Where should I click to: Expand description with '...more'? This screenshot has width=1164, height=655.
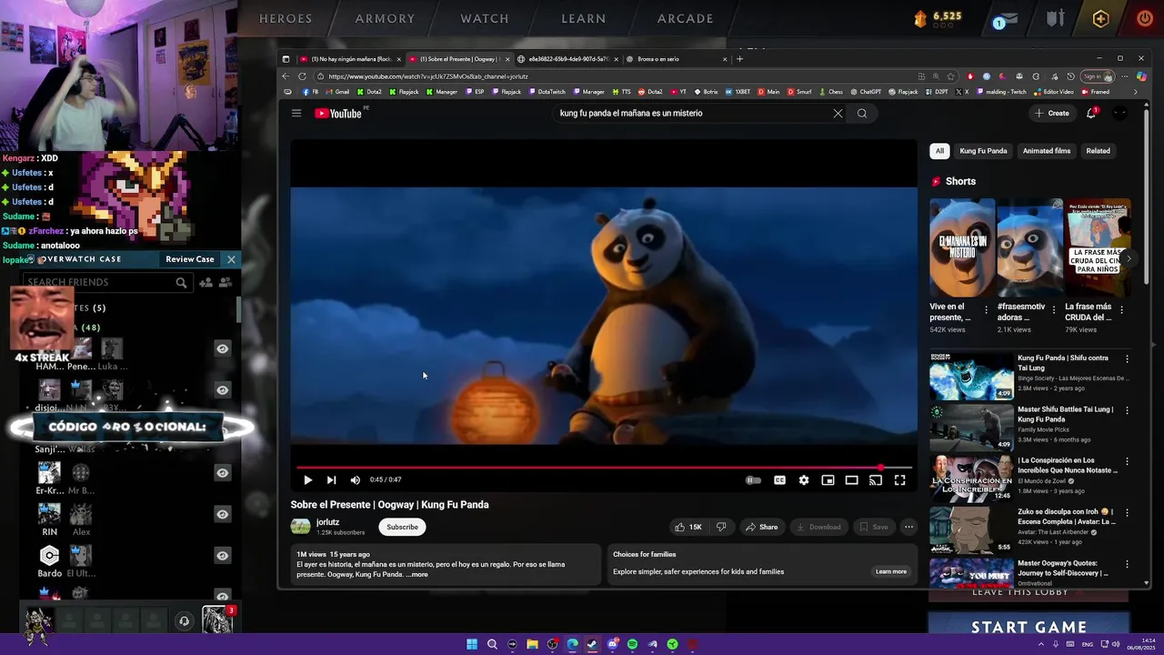point(416,575)
